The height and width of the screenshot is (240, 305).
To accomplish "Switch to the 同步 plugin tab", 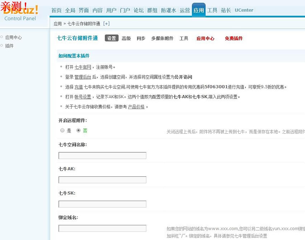I will (x=141, y=38).
